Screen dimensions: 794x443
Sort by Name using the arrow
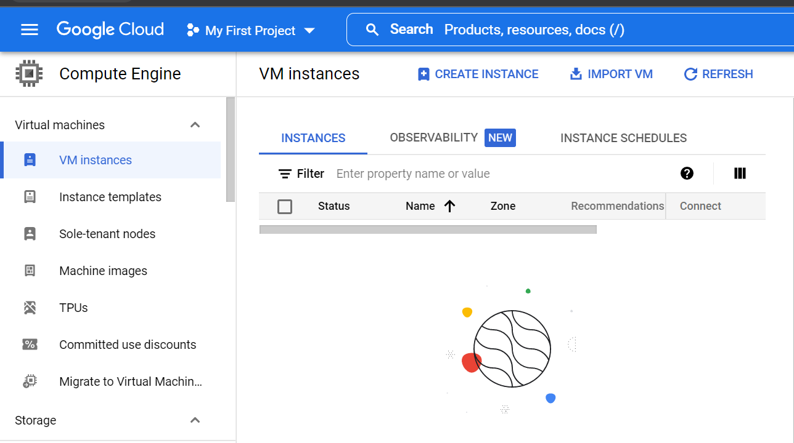point(449,206)
